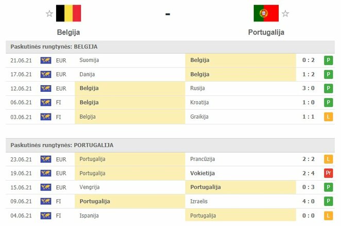This screenshot has height=226, width=341.
Task: Select the Vengrija vs Portugalija 0:3 score
Action: (309, 187)
